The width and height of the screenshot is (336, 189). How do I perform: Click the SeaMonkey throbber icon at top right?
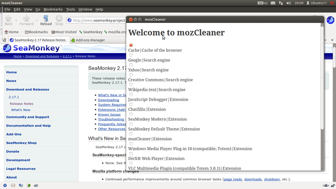[x=330, y=20]
